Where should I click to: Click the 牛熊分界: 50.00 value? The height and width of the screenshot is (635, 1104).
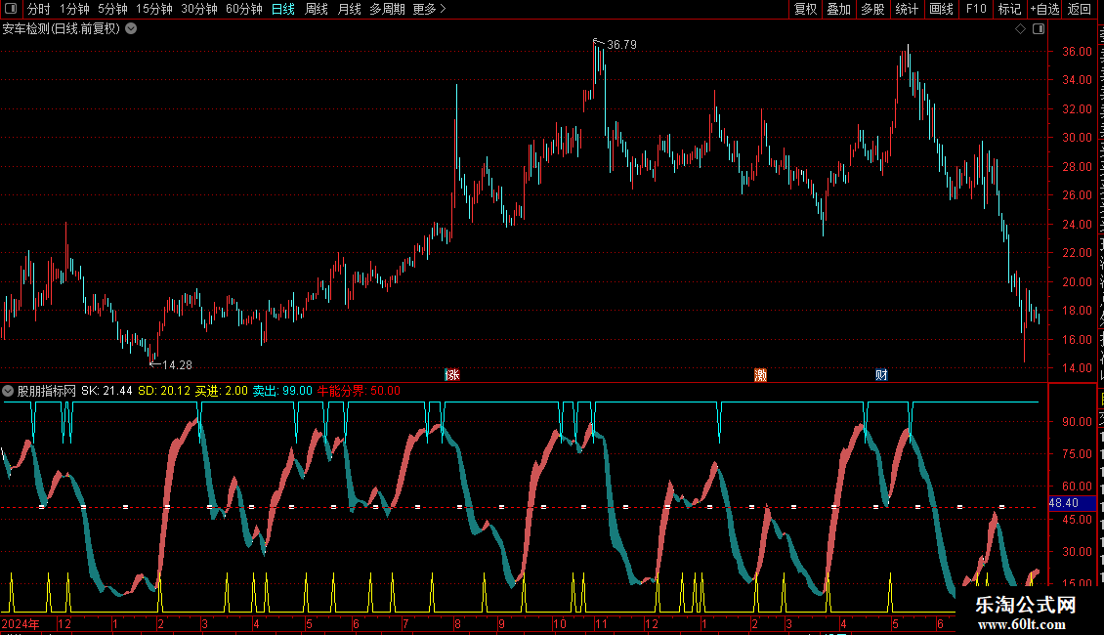[x=359, y=391]
